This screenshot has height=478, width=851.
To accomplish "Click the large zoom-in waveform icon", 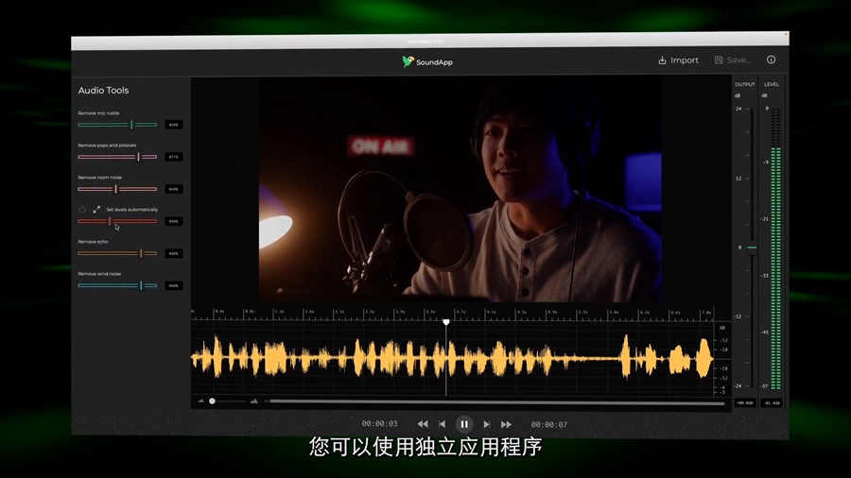I will 254,401.
